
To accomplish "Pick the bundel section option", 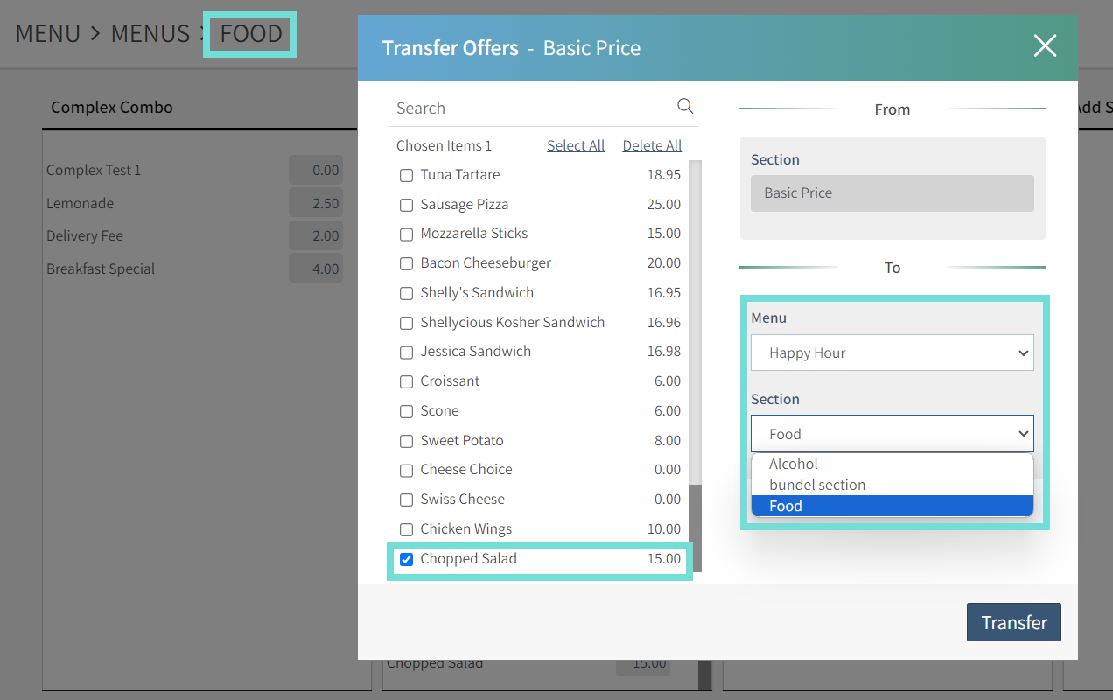I will point(816,485).
